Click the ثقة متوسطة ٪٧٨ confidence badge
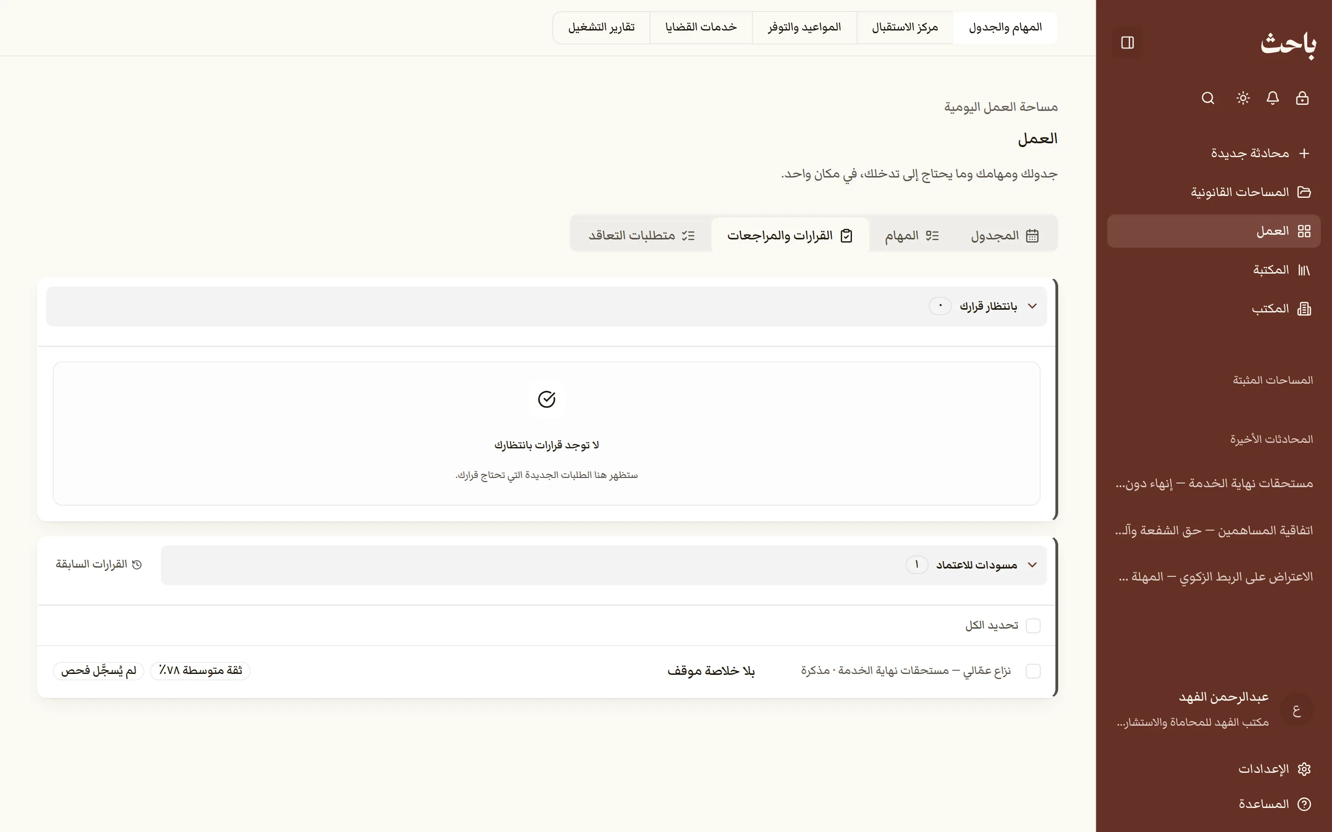The height and width of the screenshot is (832, 1332). (x=200, y=671)
